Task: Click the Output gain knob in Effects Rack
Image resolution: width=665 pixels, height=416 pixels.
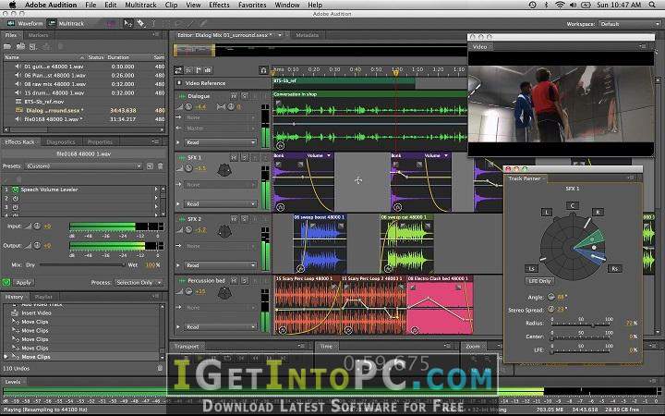Action: 37,245
